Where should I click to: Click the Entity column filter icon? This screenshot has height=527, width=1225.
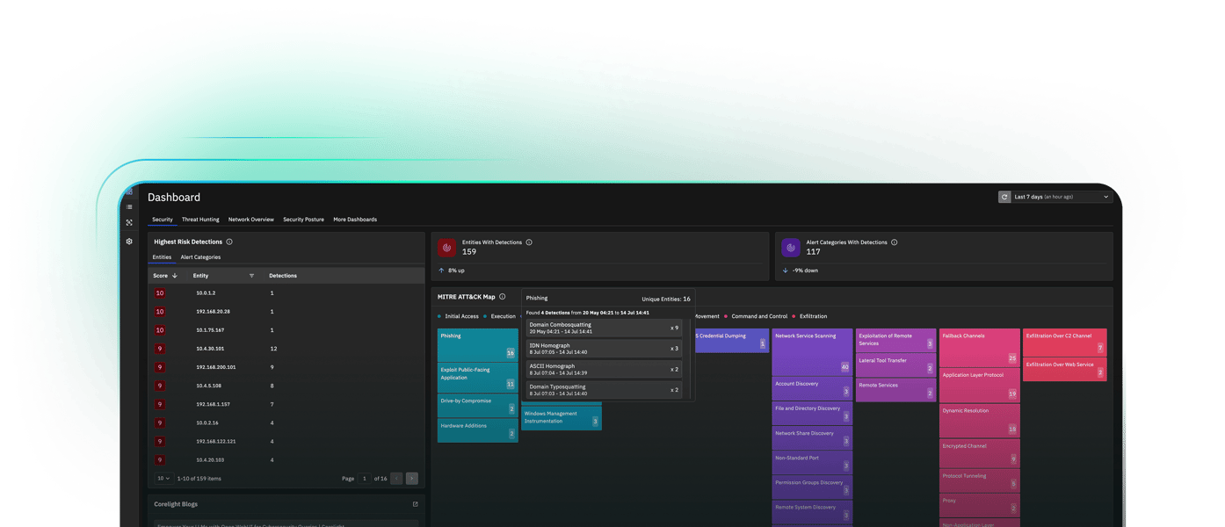coord(251,276)
